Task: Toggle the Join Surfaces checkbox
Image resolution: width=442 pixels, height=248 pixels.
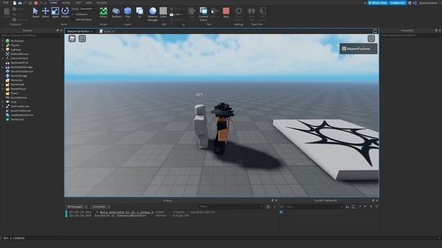Action: 73,20
